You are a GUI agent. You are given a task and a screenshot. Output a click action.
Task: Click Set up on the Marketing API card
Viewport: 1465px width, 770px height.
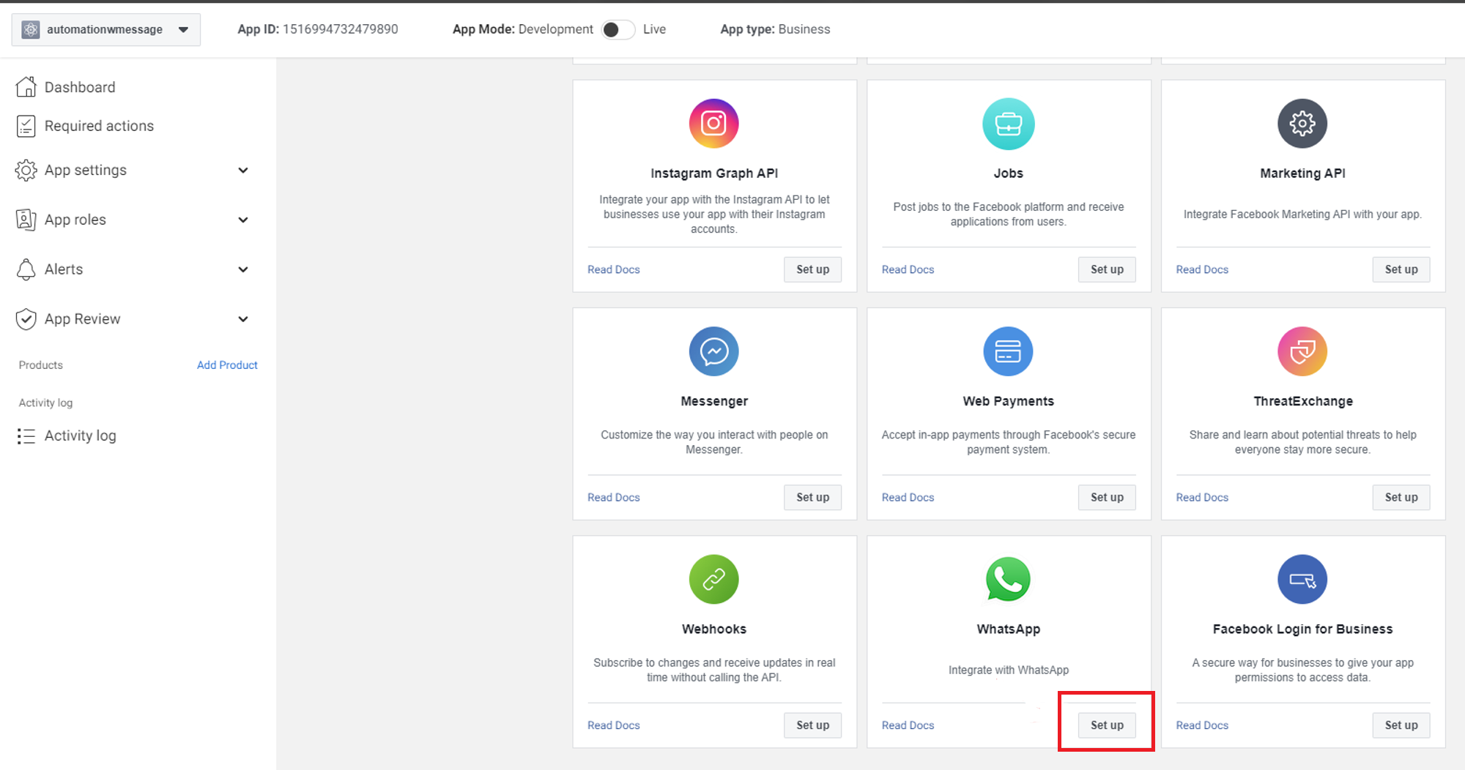[1401, 269]
